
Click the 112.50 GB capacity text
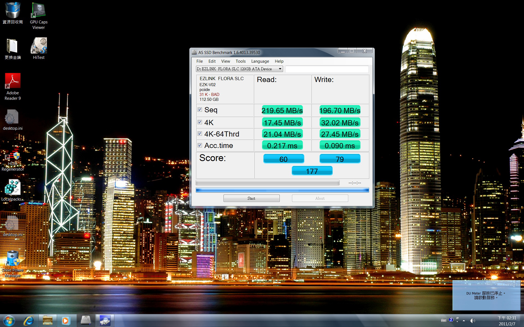point(209,99)
